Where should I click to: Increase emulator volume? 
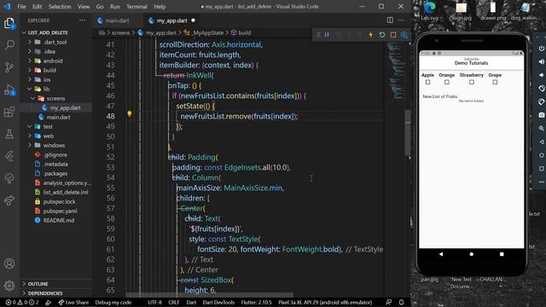tap(542, 61)
